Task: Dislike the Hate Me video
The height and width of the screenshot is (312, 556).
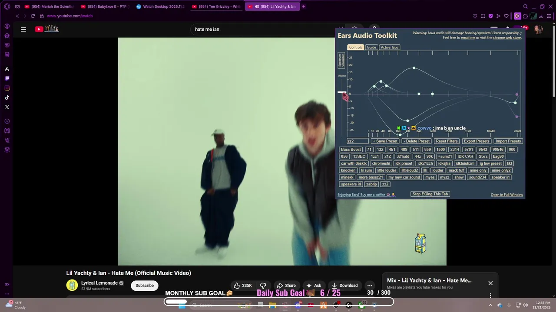Action: (x=263, y=286)
